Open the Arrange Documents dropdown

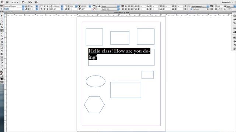click(37, 2)
